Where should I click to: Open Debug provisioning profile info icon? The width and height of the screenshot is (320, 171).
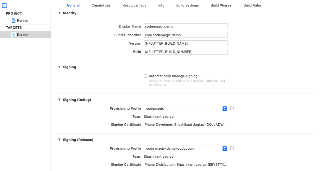tap(232, 108)
